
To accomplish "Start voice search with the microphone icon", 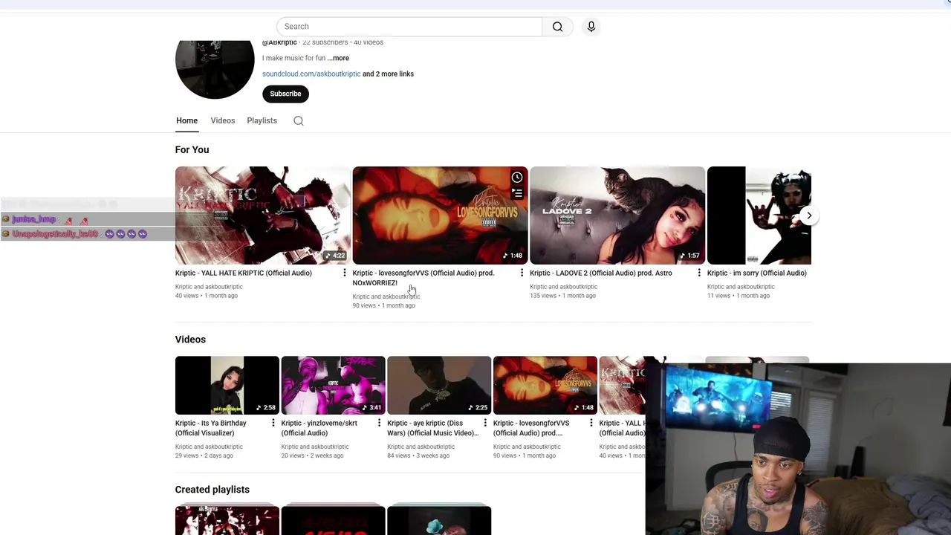I will [x=591, y=27].
